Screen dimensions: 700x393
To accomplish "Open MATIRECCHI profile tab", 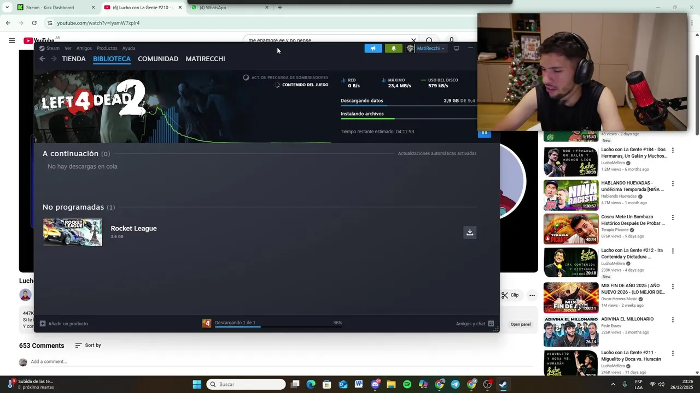I will pos(205,59).
